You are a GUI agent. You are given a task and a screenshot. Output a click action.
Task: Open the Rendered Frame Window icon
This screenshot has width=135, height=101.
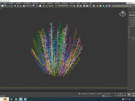(100, 6)
